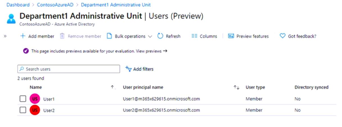Select the User1 row checkbox
Viewport: 342px width, 127px height.
point(23,99)
